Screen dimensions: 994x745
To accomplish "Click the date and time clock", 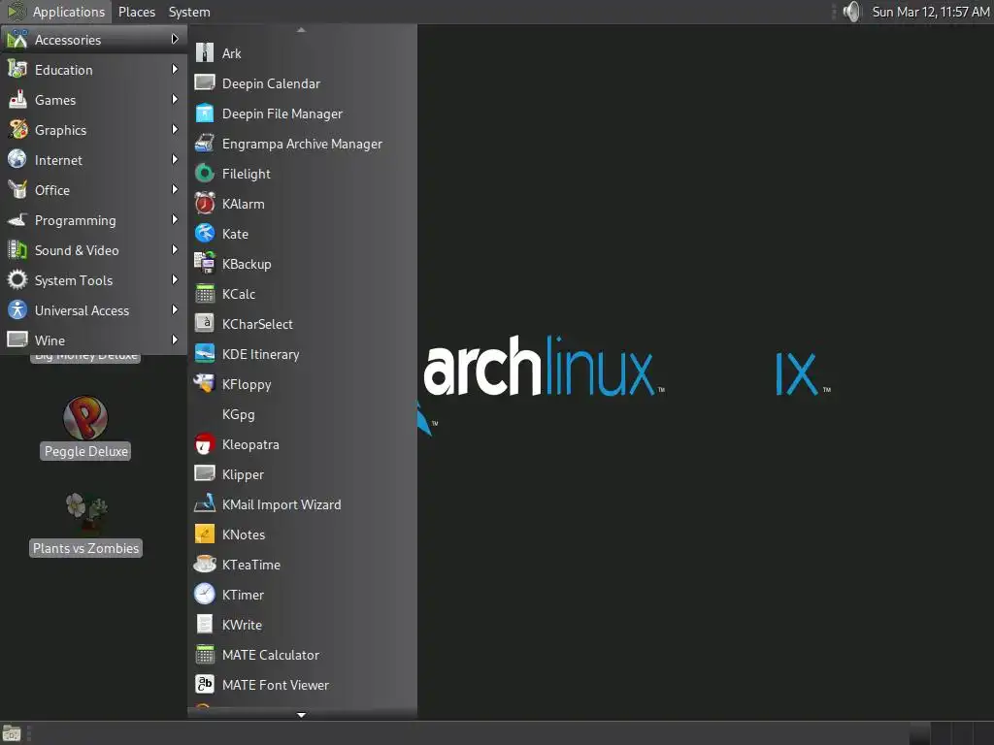I will (x=930, y=12).
